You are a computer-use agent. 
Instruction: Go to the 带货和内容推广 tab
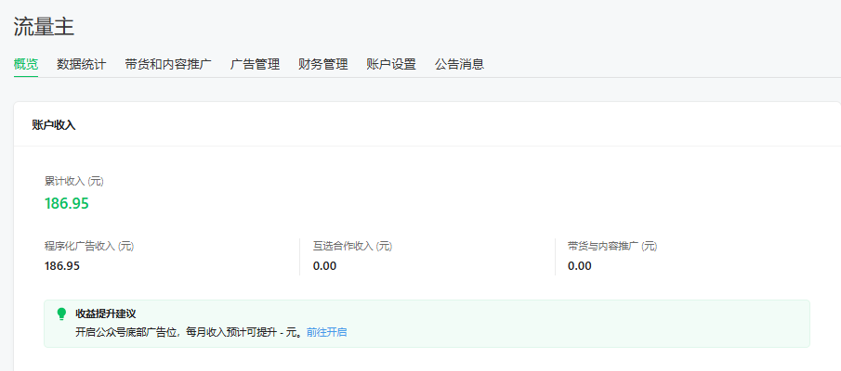(168, 64)
